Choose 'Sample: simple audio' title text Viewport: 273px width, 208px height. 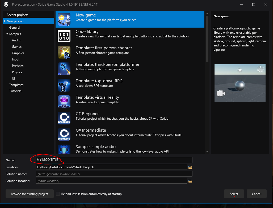coord(96,147)
